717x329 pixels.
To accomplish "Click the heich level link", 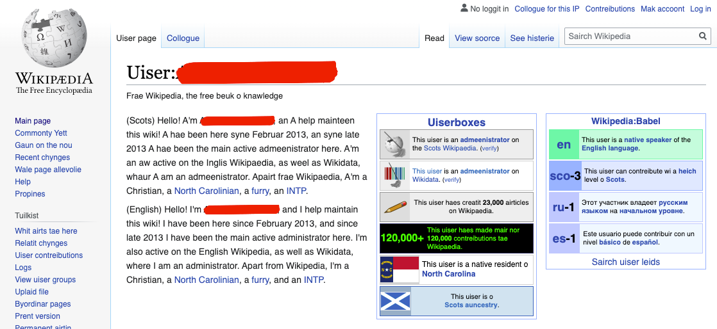I will [x=687, y=171].
